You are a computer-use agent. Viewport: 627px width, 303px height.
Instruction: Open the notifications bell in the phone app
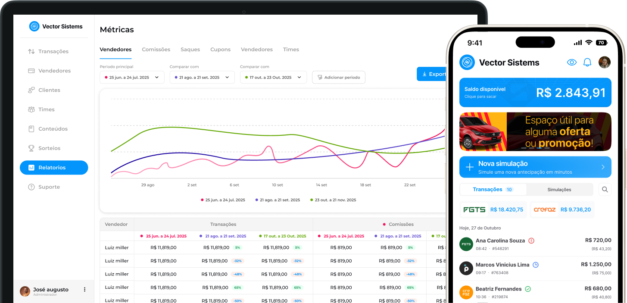click(587, 62)
